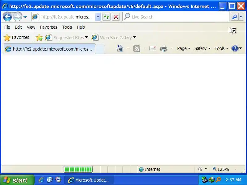This screenshot has height=185, width=247.
Task: Click the orange magnifier tray icon
Action: click(x=219, y=180)
